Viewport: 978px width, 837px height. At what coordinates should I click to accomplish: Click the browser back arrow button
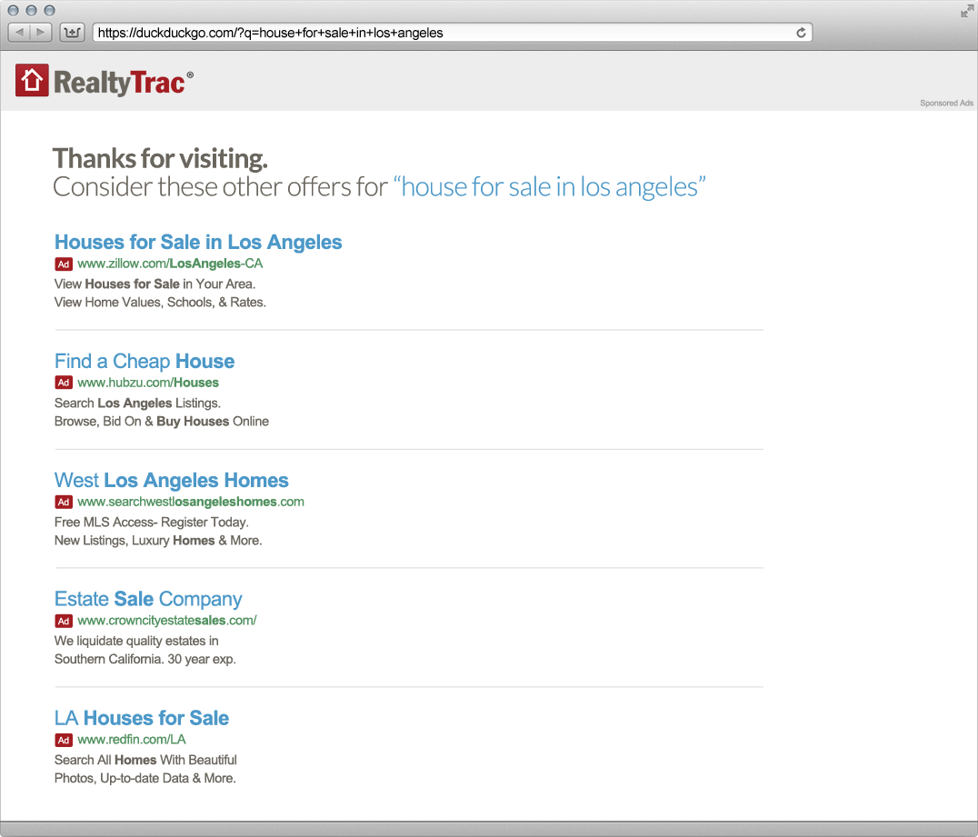(20, 33)
